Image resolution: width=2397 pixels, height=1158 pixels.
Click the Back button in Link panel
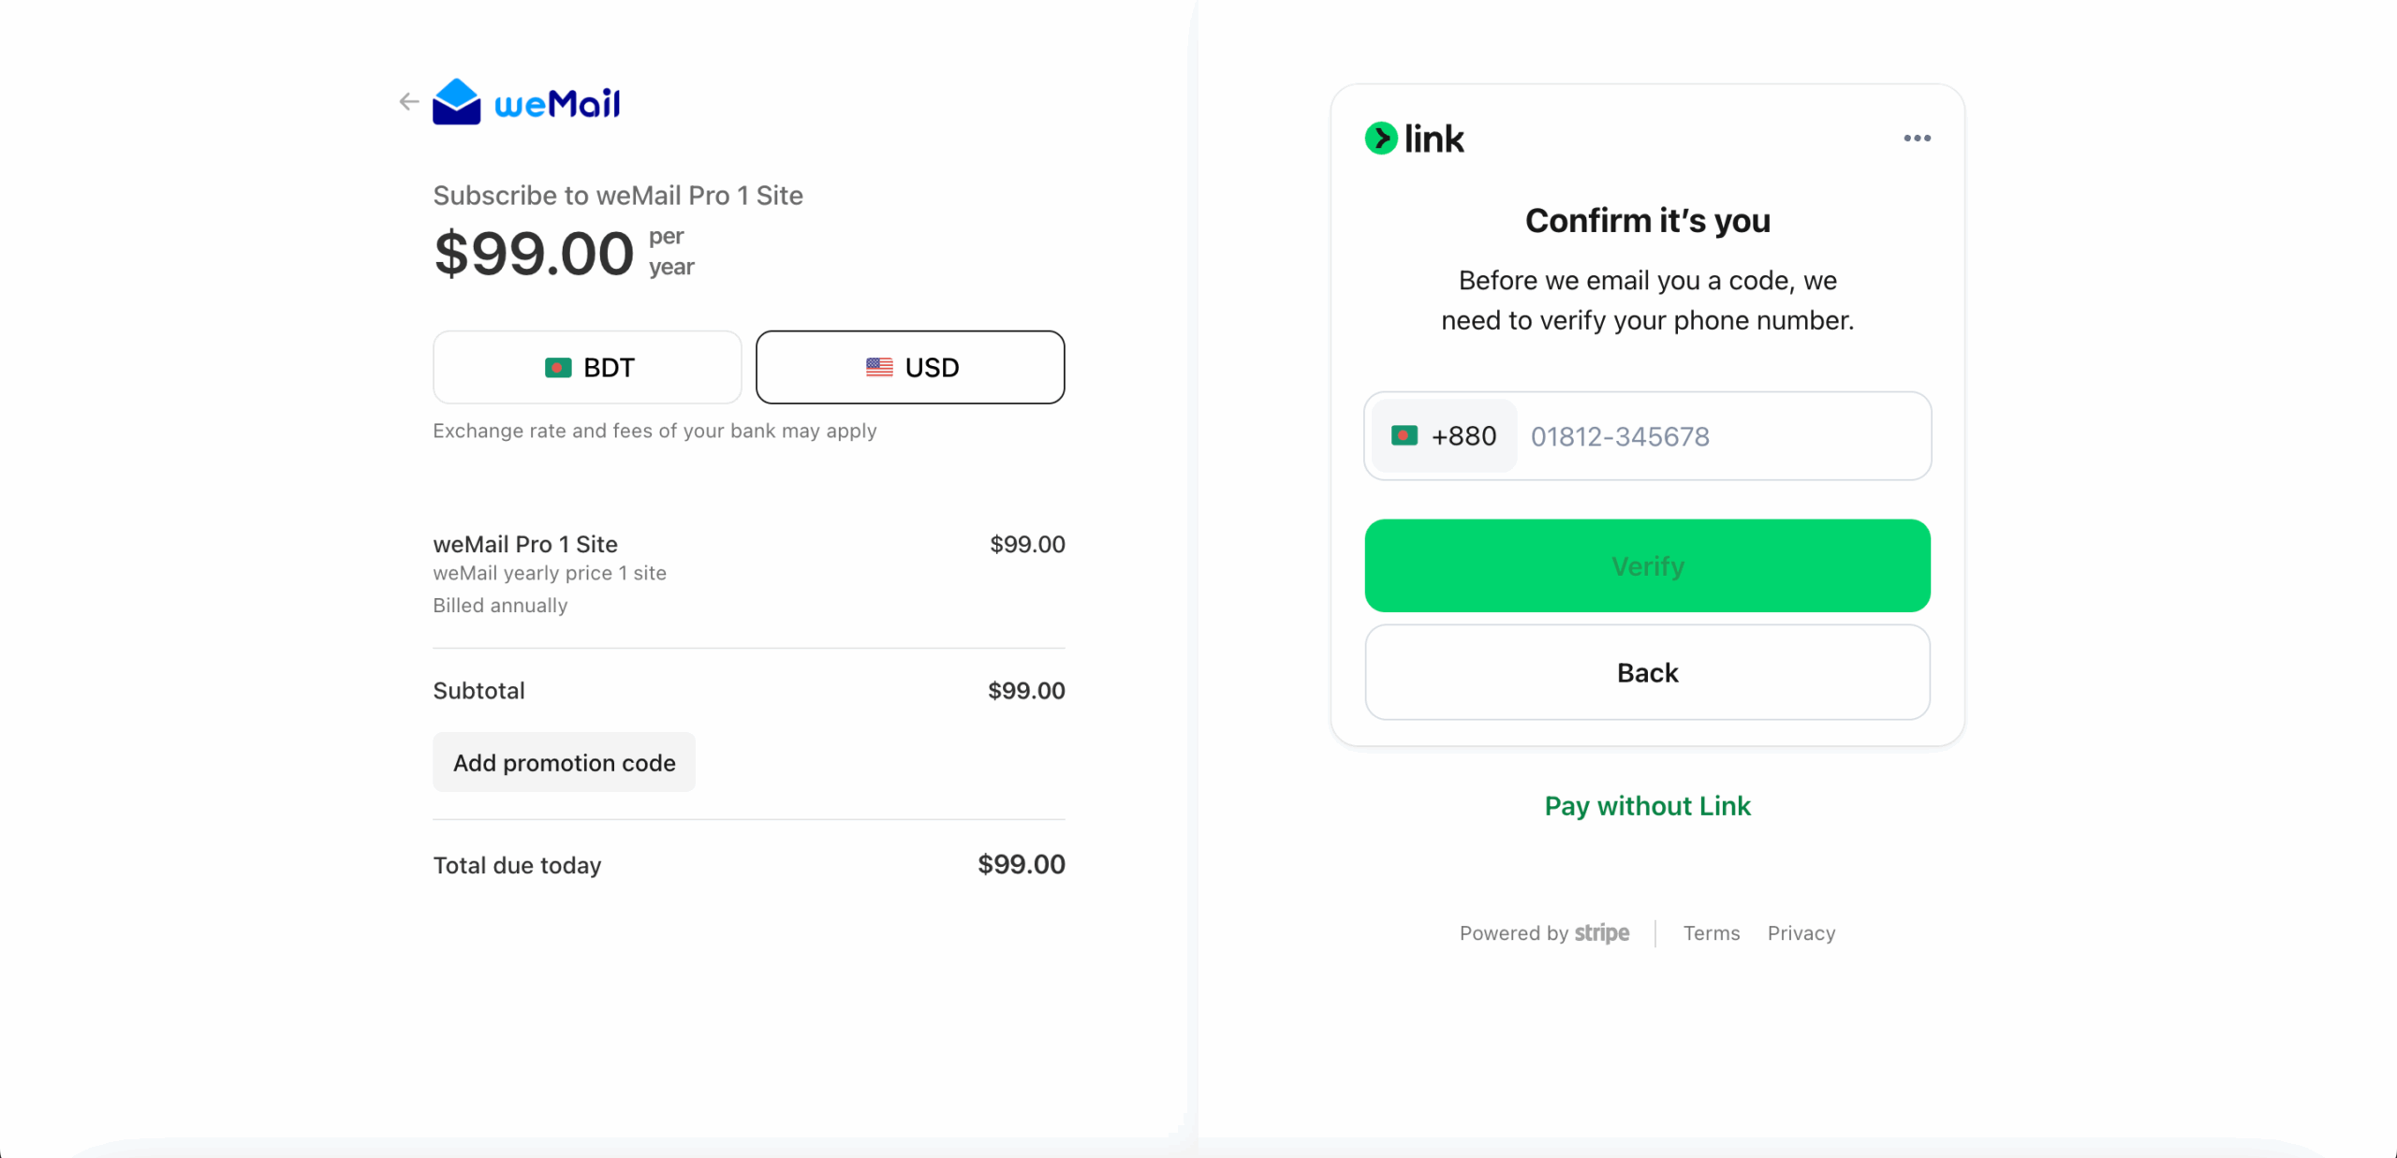[x=1647, y=673]
